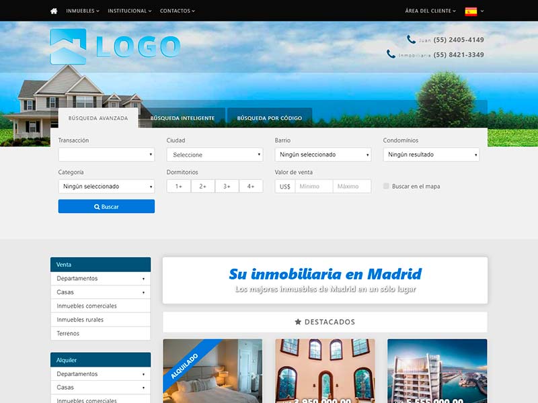Enable Buscar en el mapa checkbox
Screen dimensions: 538x403
coord(386,186)
